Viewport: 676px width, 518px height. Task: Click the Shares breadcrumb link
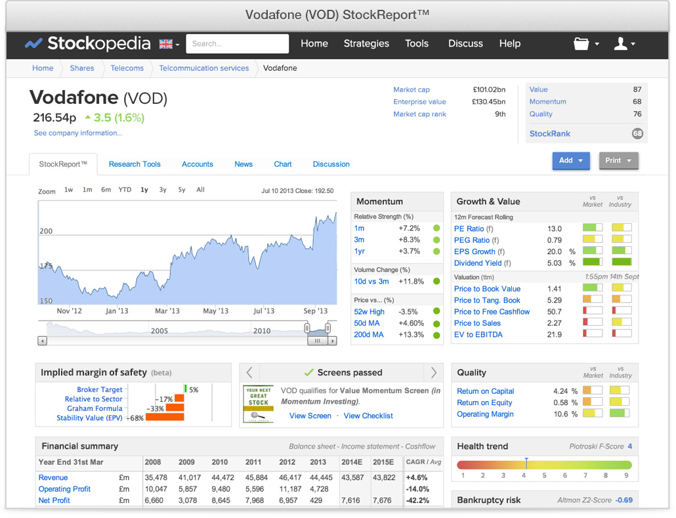(x=82, y=68)
